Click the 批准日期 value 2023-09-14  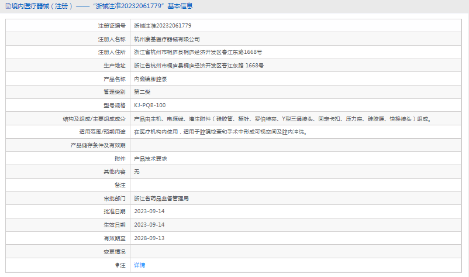coord(149,211)
